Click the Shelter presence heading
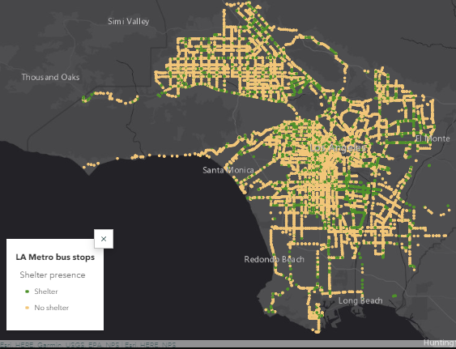The height and width of the screenshot is (349, 456). coord(53,275)
